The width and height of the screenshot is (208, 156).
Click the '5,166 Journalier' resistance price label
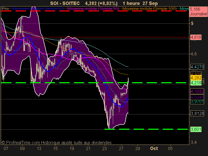[198, 11]
